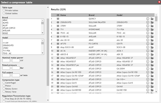Check the Piston compression type
This screenshot has width=161, height=103.
[x=4, y=86]
